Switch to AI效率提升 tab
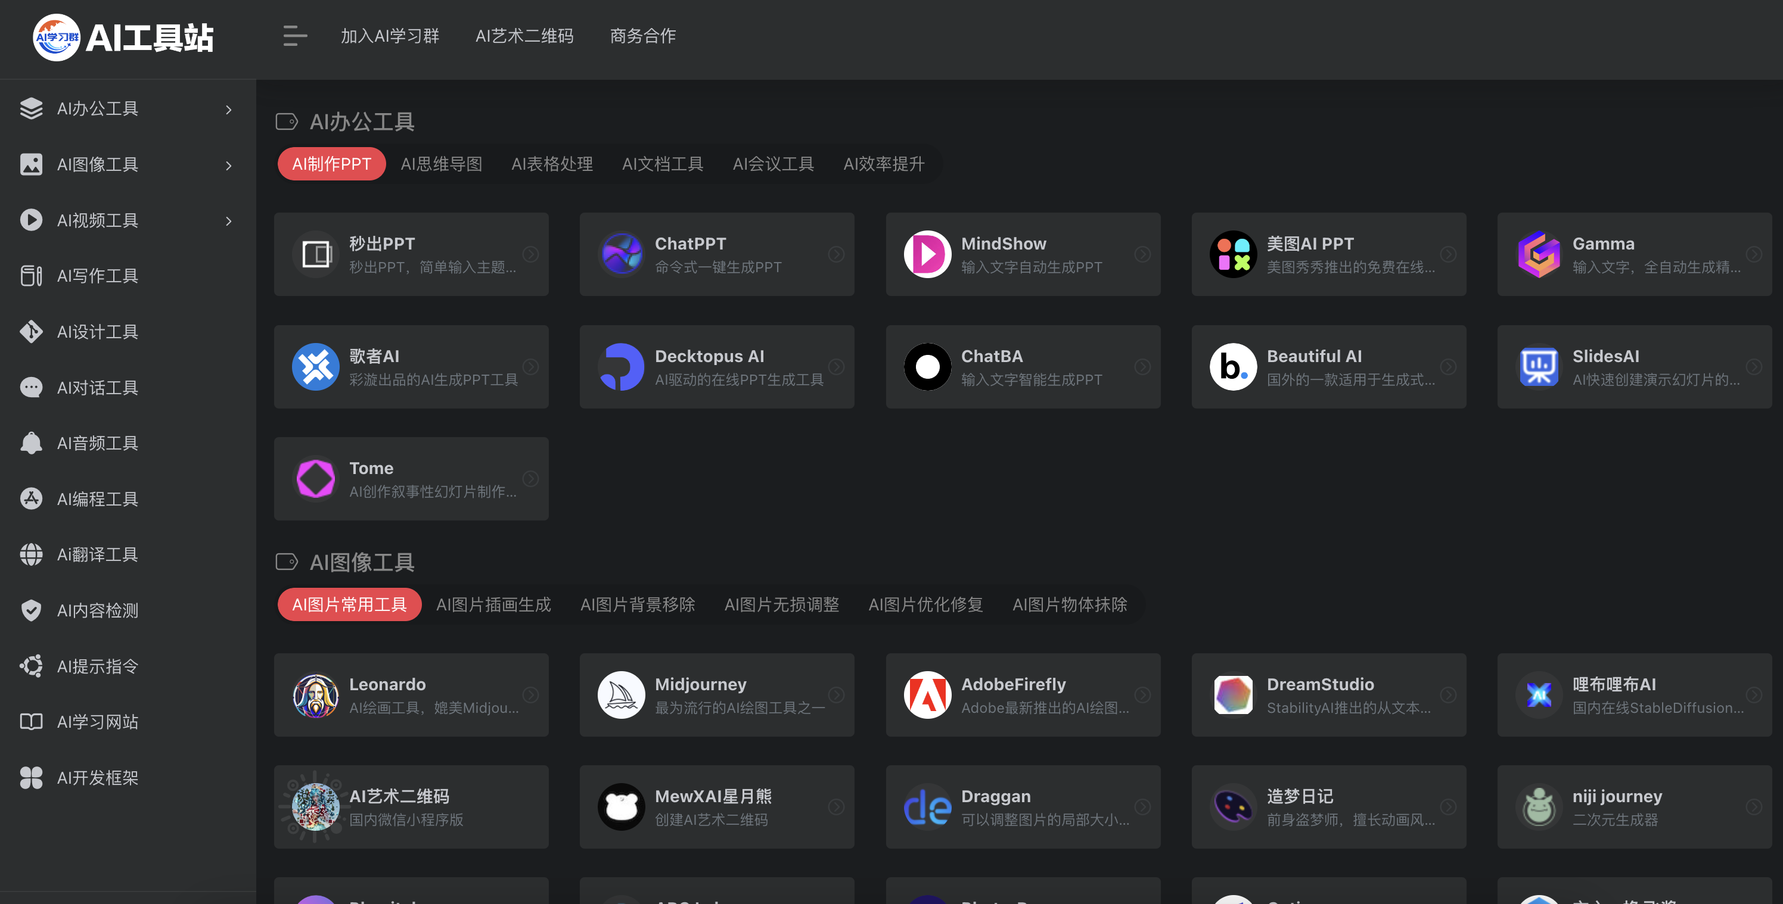The height and width of the screenshot is (904, 1783). [884, 164]
